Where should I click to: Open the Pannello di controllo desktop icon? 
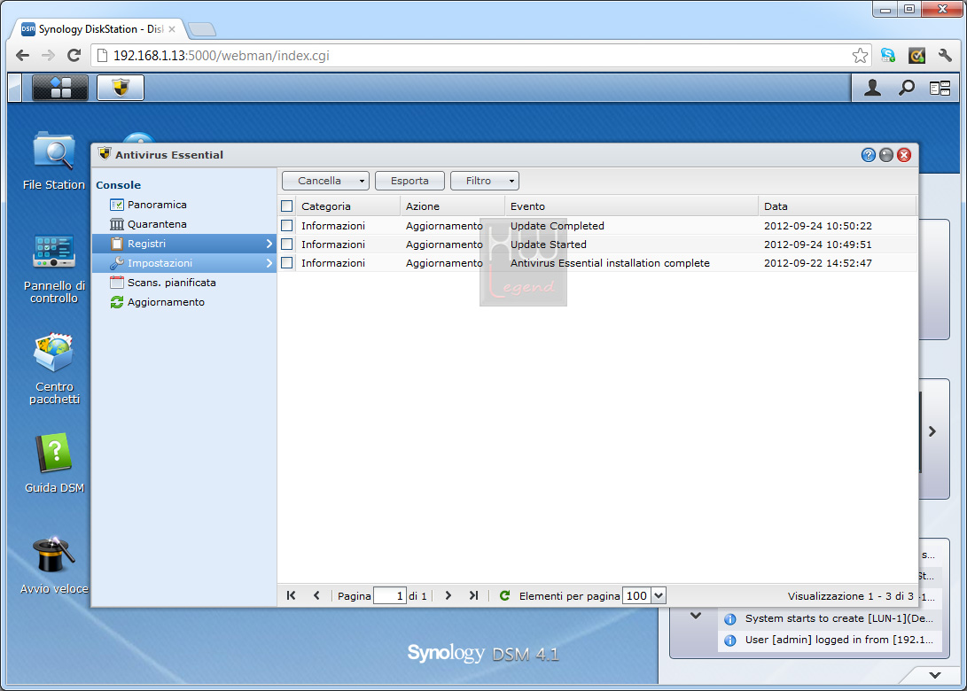(x=54, y=269)
